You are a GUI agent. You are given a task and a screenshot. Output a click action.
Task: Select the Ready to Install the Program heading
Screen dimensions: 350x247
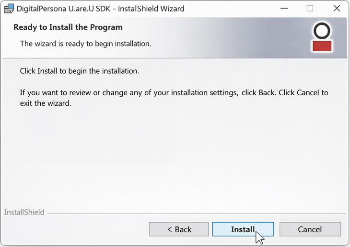(x=68, y=27)
